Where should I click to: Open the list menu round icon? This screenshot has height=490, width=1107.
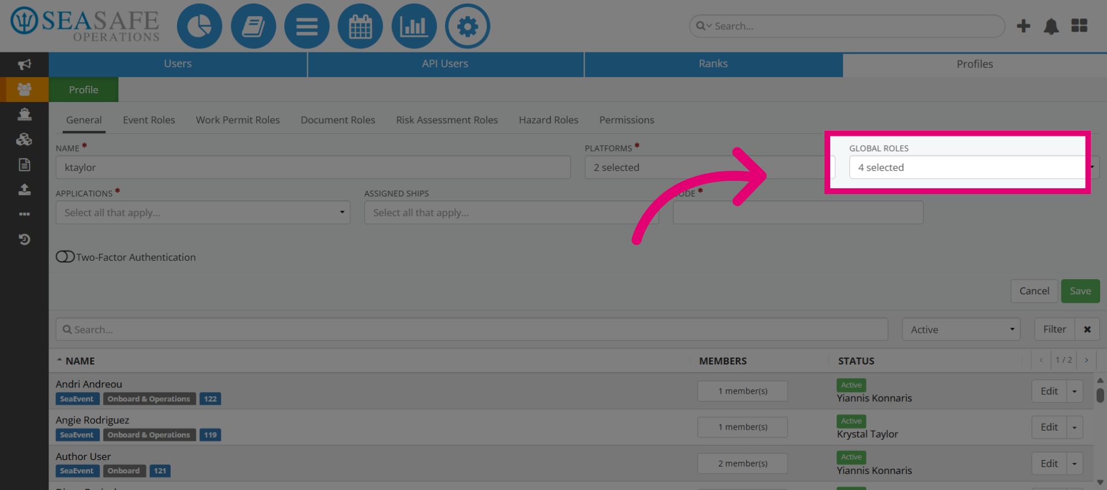307,26
